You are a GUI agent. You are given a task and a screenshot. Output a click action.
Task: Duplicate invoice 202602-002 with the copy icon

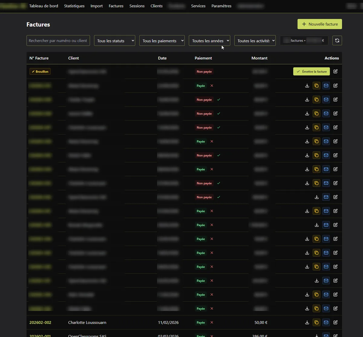coord(316,322)
